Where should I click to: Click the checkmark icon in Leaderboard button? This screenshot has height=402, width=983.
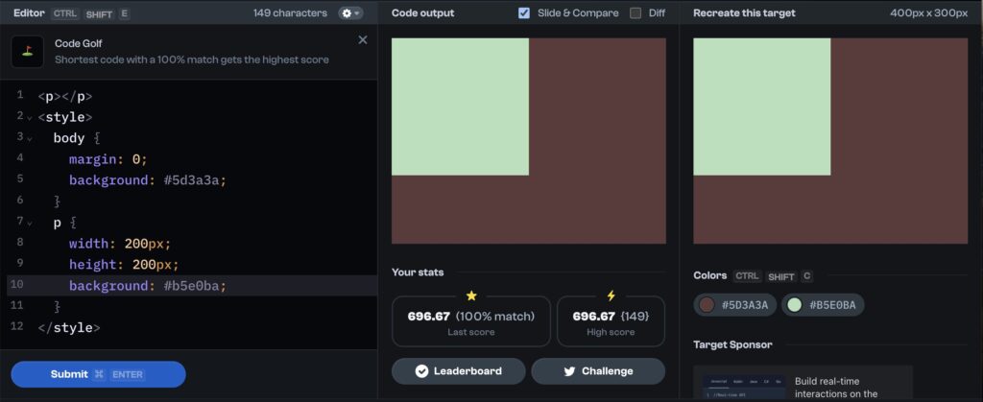pyautogui.click(x=422, y=371)
